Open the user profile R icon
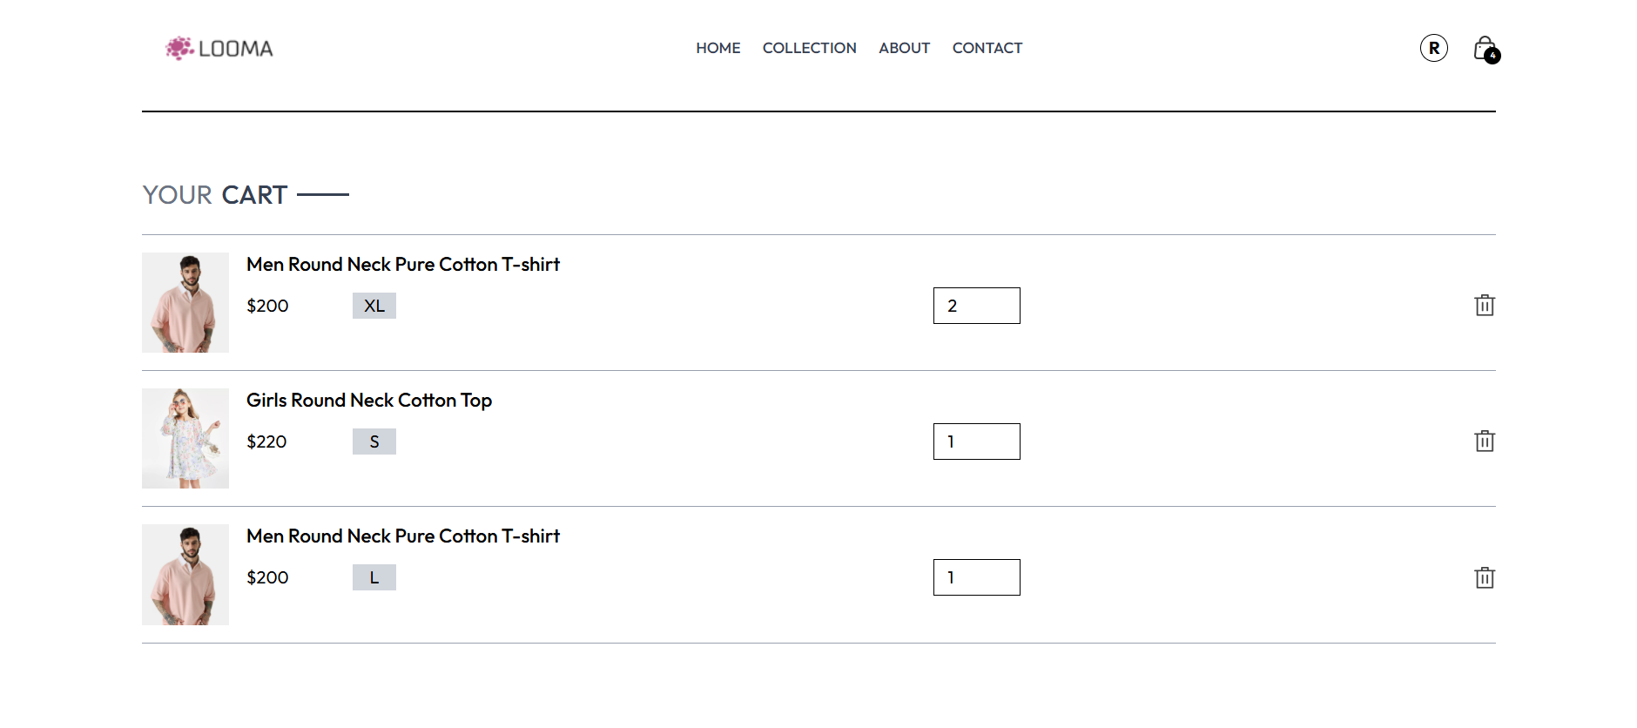Image resolution: width=1637 pixels, height=728 pixels. [1434, 48]
